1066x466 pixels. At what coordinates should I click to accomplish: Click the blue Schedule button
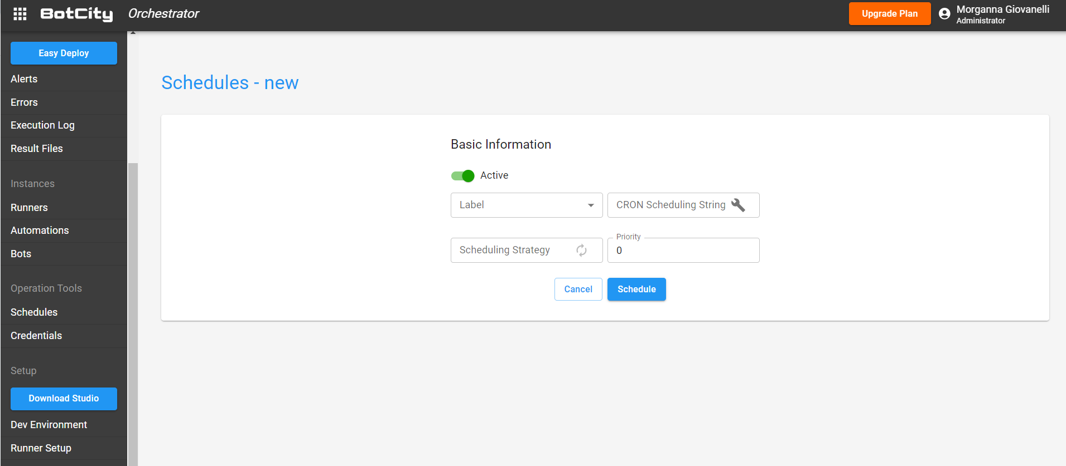click(636, 290)
